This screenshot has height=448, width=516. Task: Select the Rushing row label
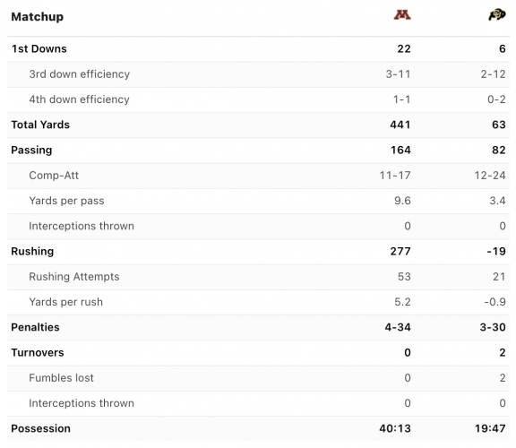tap(32, 252)
